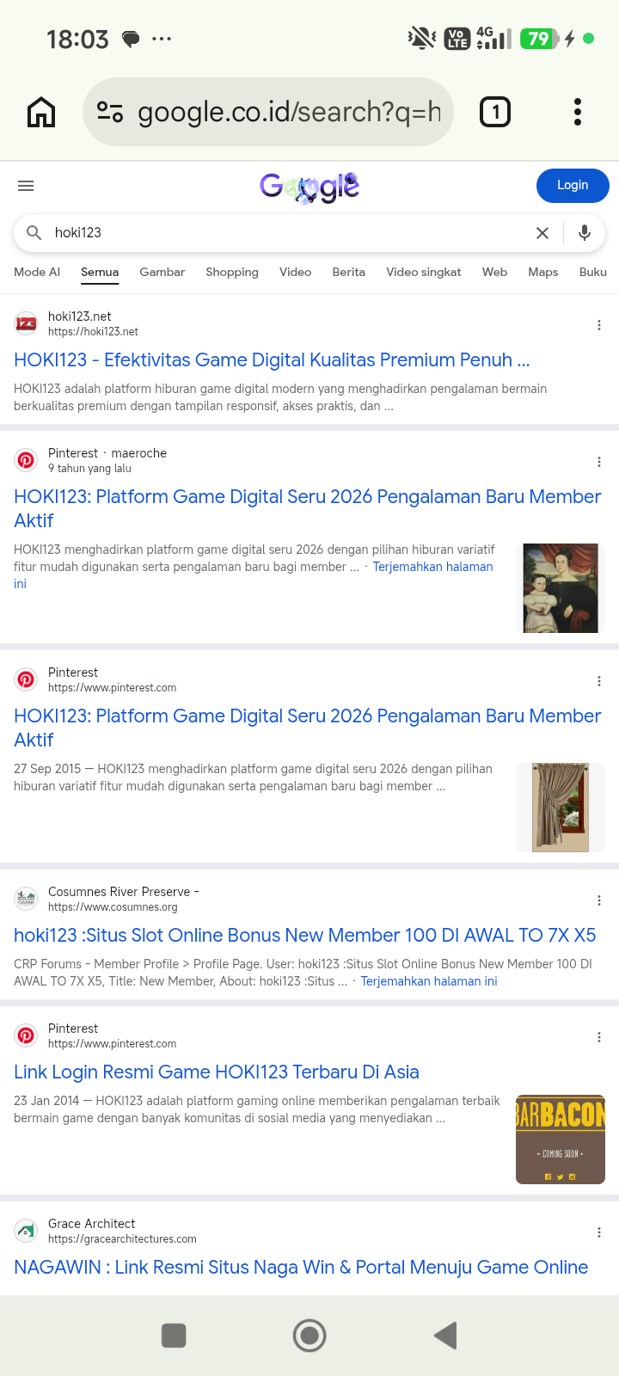This screenshot has width=619, height=1376.
Task: Tap the blue Login button
Action: [573, 186]
